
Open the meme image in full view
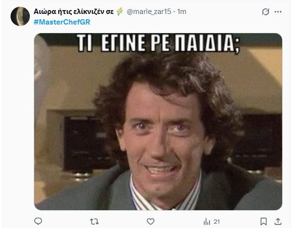158,122
